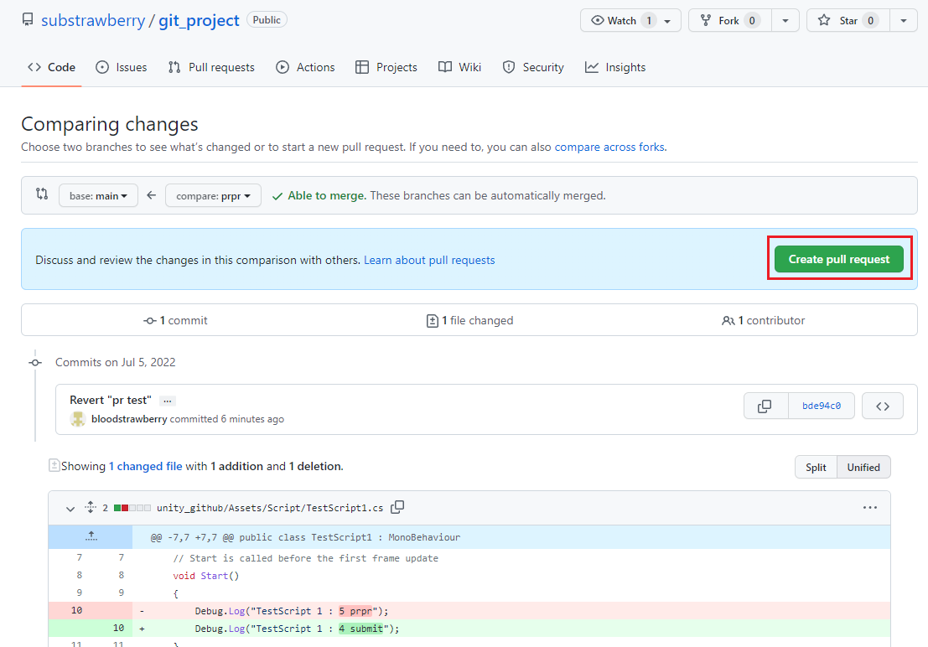This screenshot has width=928, height=647.
Task: Click the Create pull request button
Action: click(x=838, y=259)
